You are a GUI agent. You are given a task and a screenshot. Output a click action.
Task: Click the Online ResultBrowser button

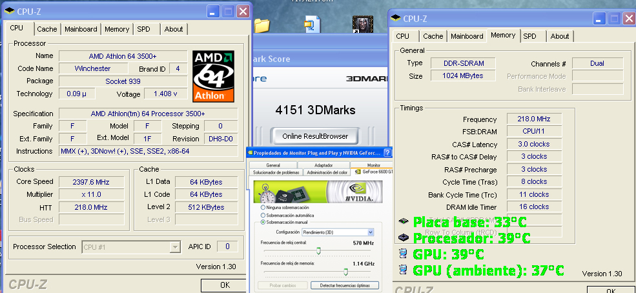click(315, 136)
